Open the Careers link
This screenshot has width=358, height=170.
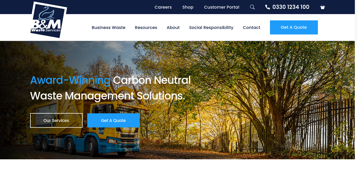click(x=163, y=7)
